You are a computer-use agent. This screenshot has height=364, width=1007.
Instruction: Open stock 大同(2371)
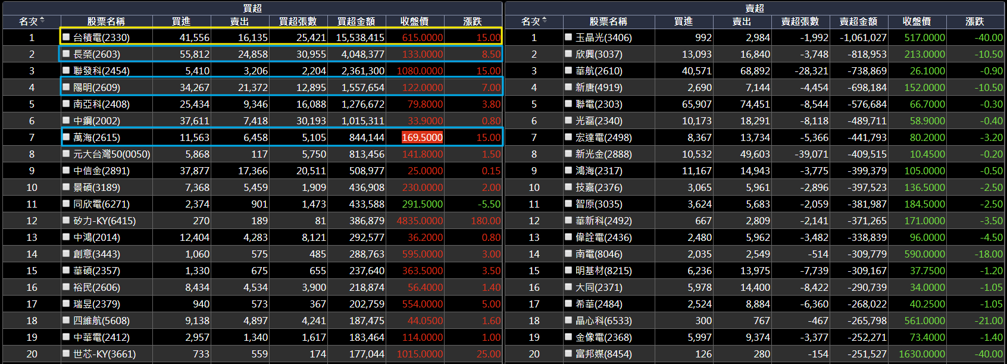(x=599, y=287)
